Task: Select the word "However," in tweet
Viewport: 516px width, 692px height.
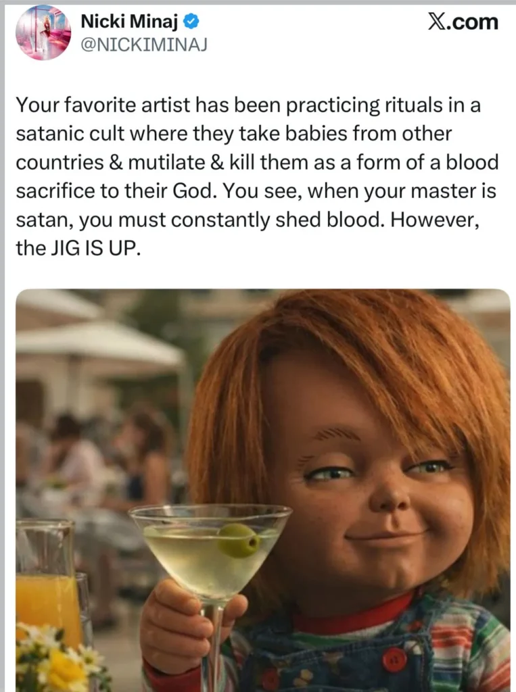Action: coord(435,220)
